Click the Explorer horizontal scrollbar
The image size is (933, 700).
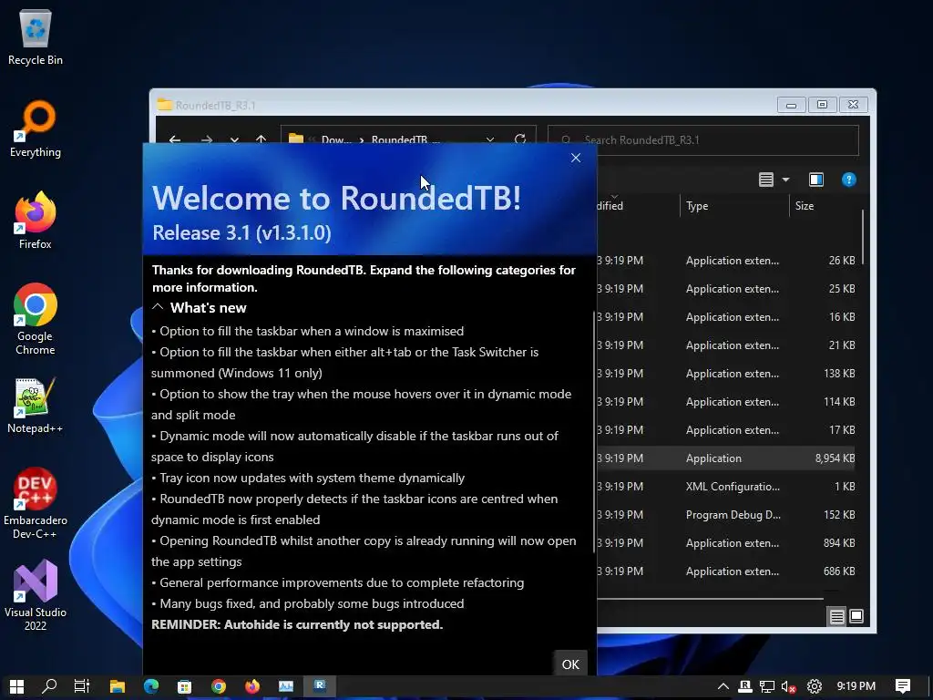[710, 598]
